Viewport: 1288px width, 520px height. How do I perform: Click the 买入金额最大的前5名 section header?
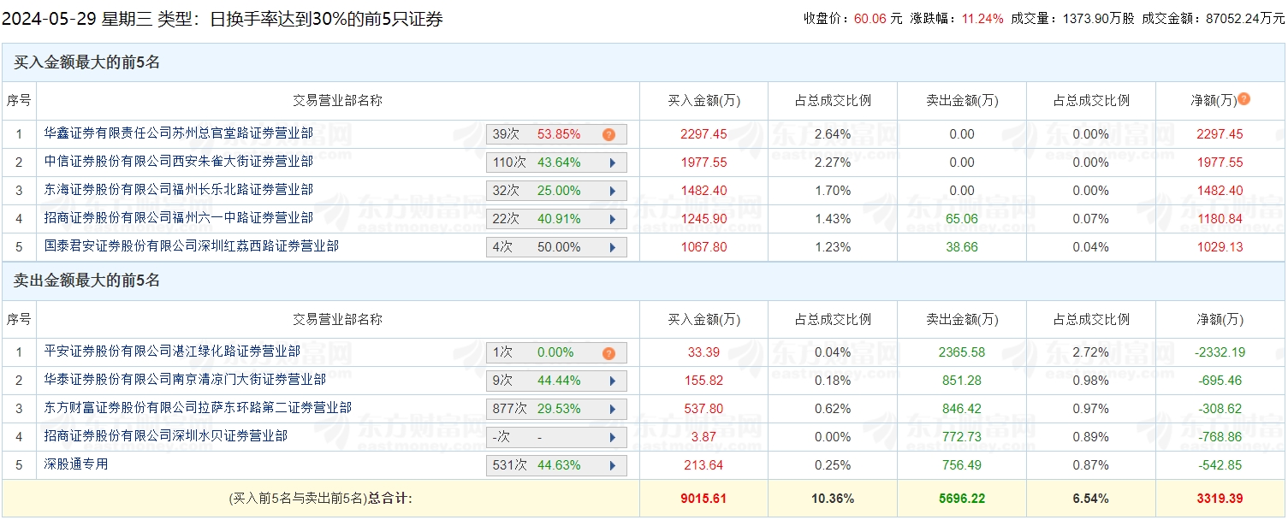pyautogui.click(x=87, y=62)
